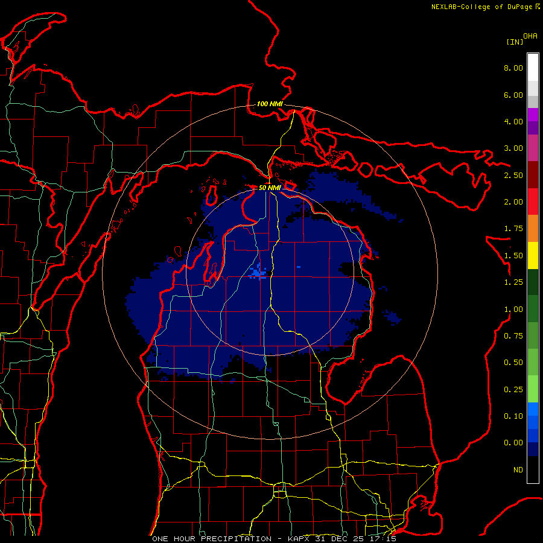The width and height of the screenshot is (543, 543).
Task: Click the 0.00 legend value
Action: pyautogui.click(x=513, y=443)
